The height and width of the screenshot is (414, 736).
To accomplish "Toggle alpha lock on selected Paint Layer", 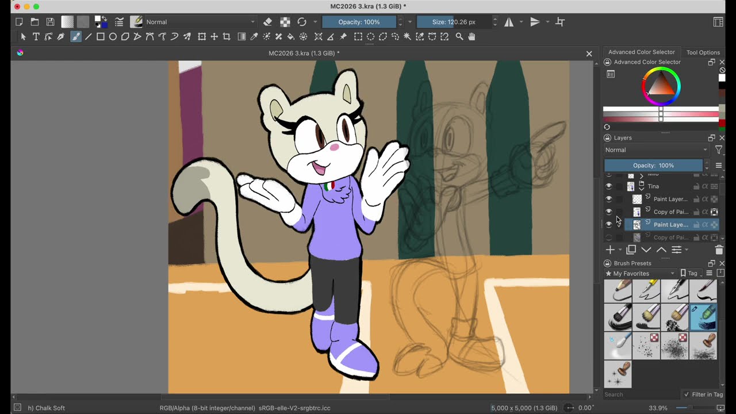I will 705,224.
